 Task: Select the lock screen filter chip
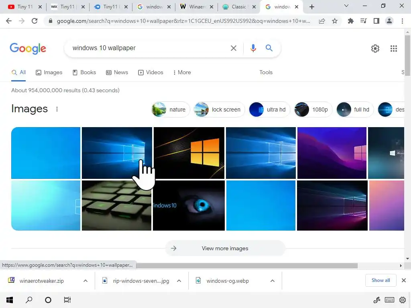[219, 109]
